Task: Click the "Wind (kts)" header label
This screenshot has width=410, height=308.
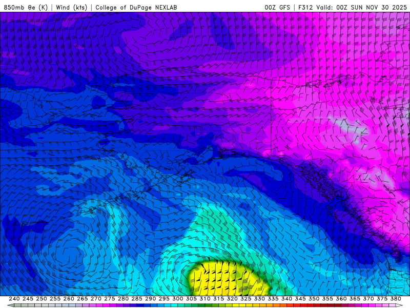Action: coord(71,7)
